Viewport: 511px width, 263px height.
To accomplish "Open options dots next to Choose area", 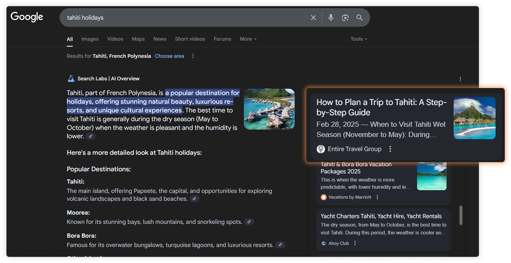I will 193,56.
